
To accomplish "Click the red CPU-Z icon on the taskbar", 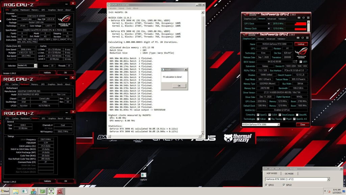I will pos(60,191).
